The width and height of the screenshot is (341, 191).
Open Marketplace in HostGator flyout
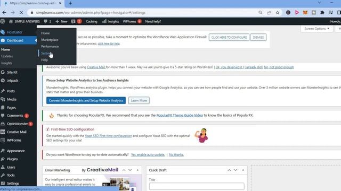(x=50, y=40)
